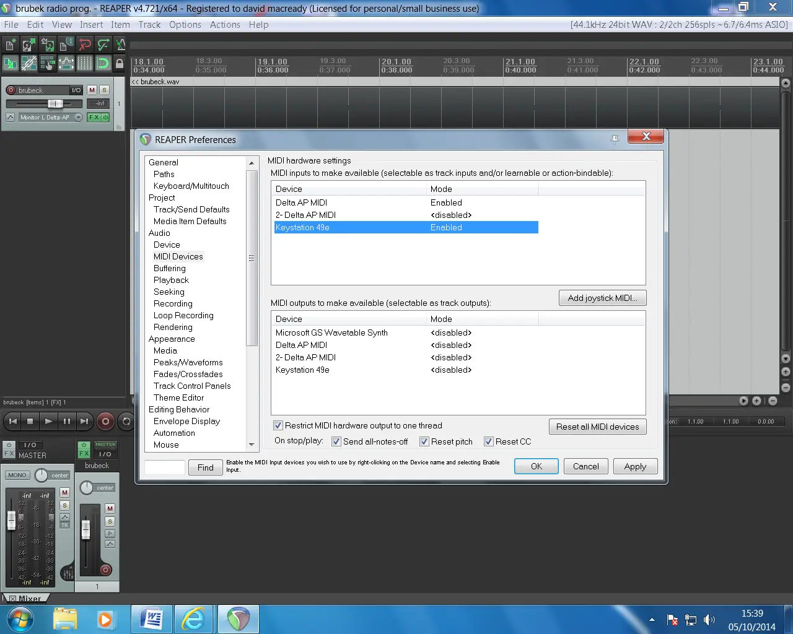Click MASTER volume fader in mixer
Screen dimensions: 793x634
(x=11, y=520)
